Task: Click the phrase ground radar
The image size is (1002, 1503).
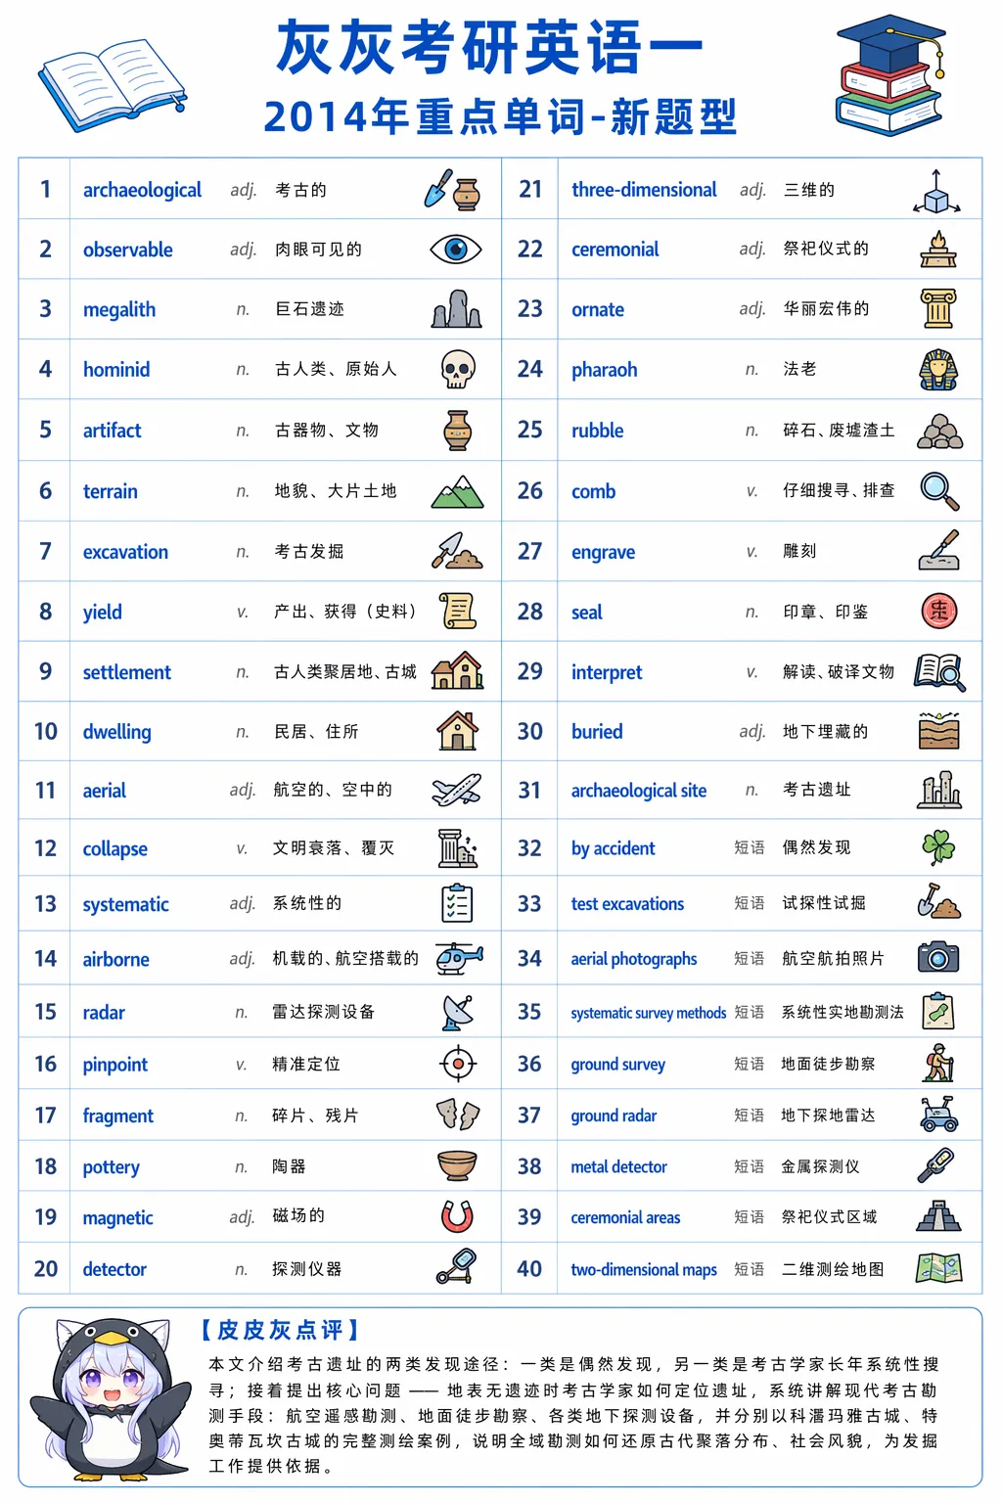Action: [614, 1116]
